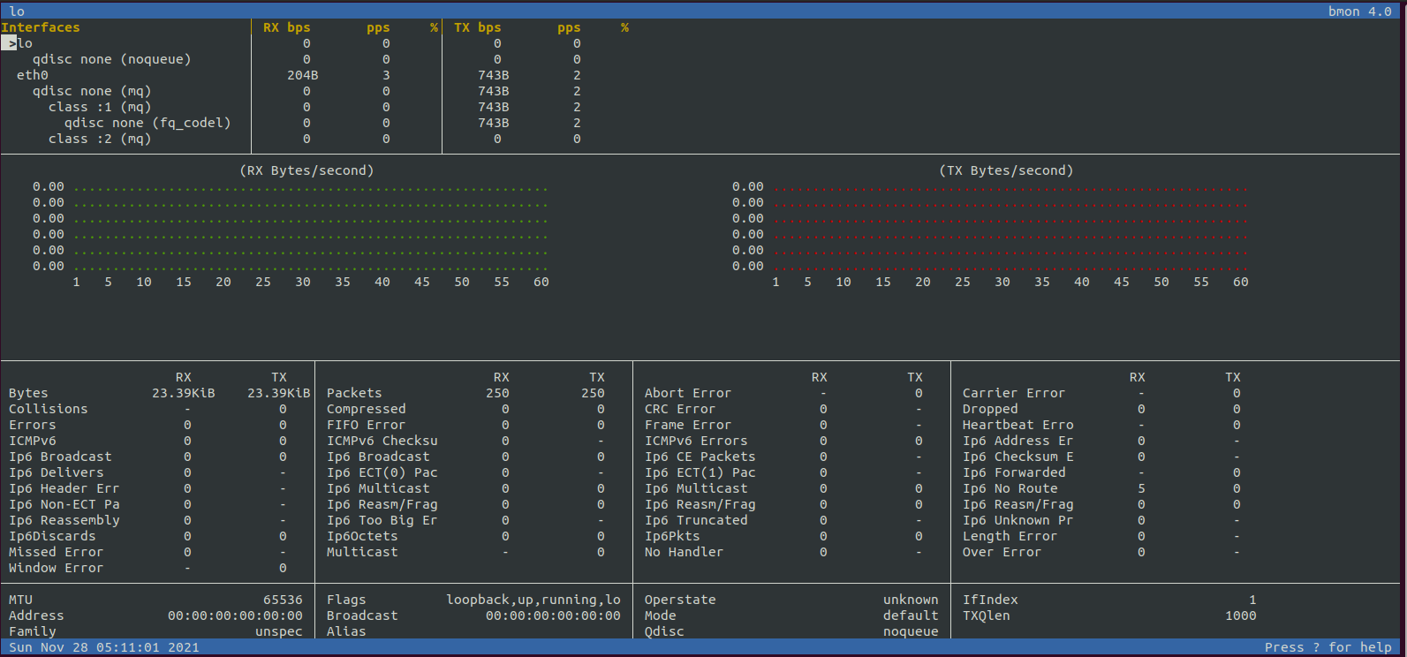Viewport: 1407px width, 657px height.
Task: Click the No Handler label
Action: pos(685,552)
